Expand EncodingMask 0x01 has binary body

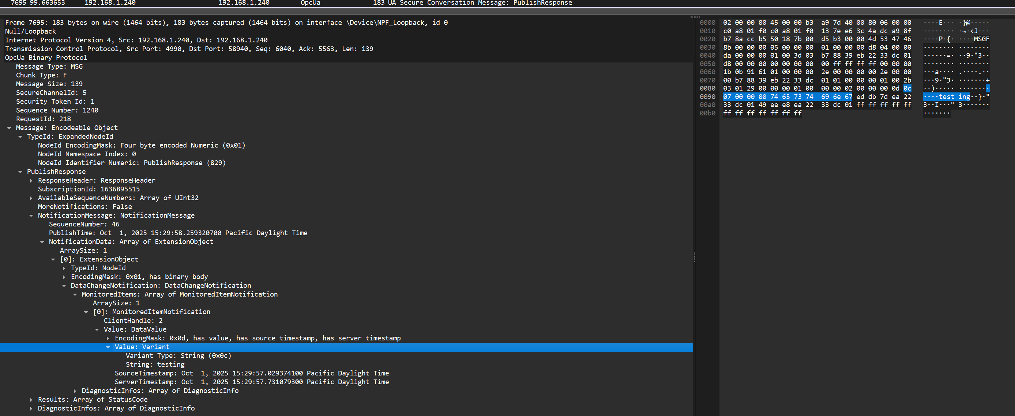tap(64, 277)
